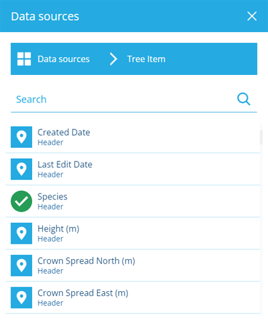Click the Crown Spread East pin icon
The width and height of the screenshot is (268, 326).
click(21, 298)
